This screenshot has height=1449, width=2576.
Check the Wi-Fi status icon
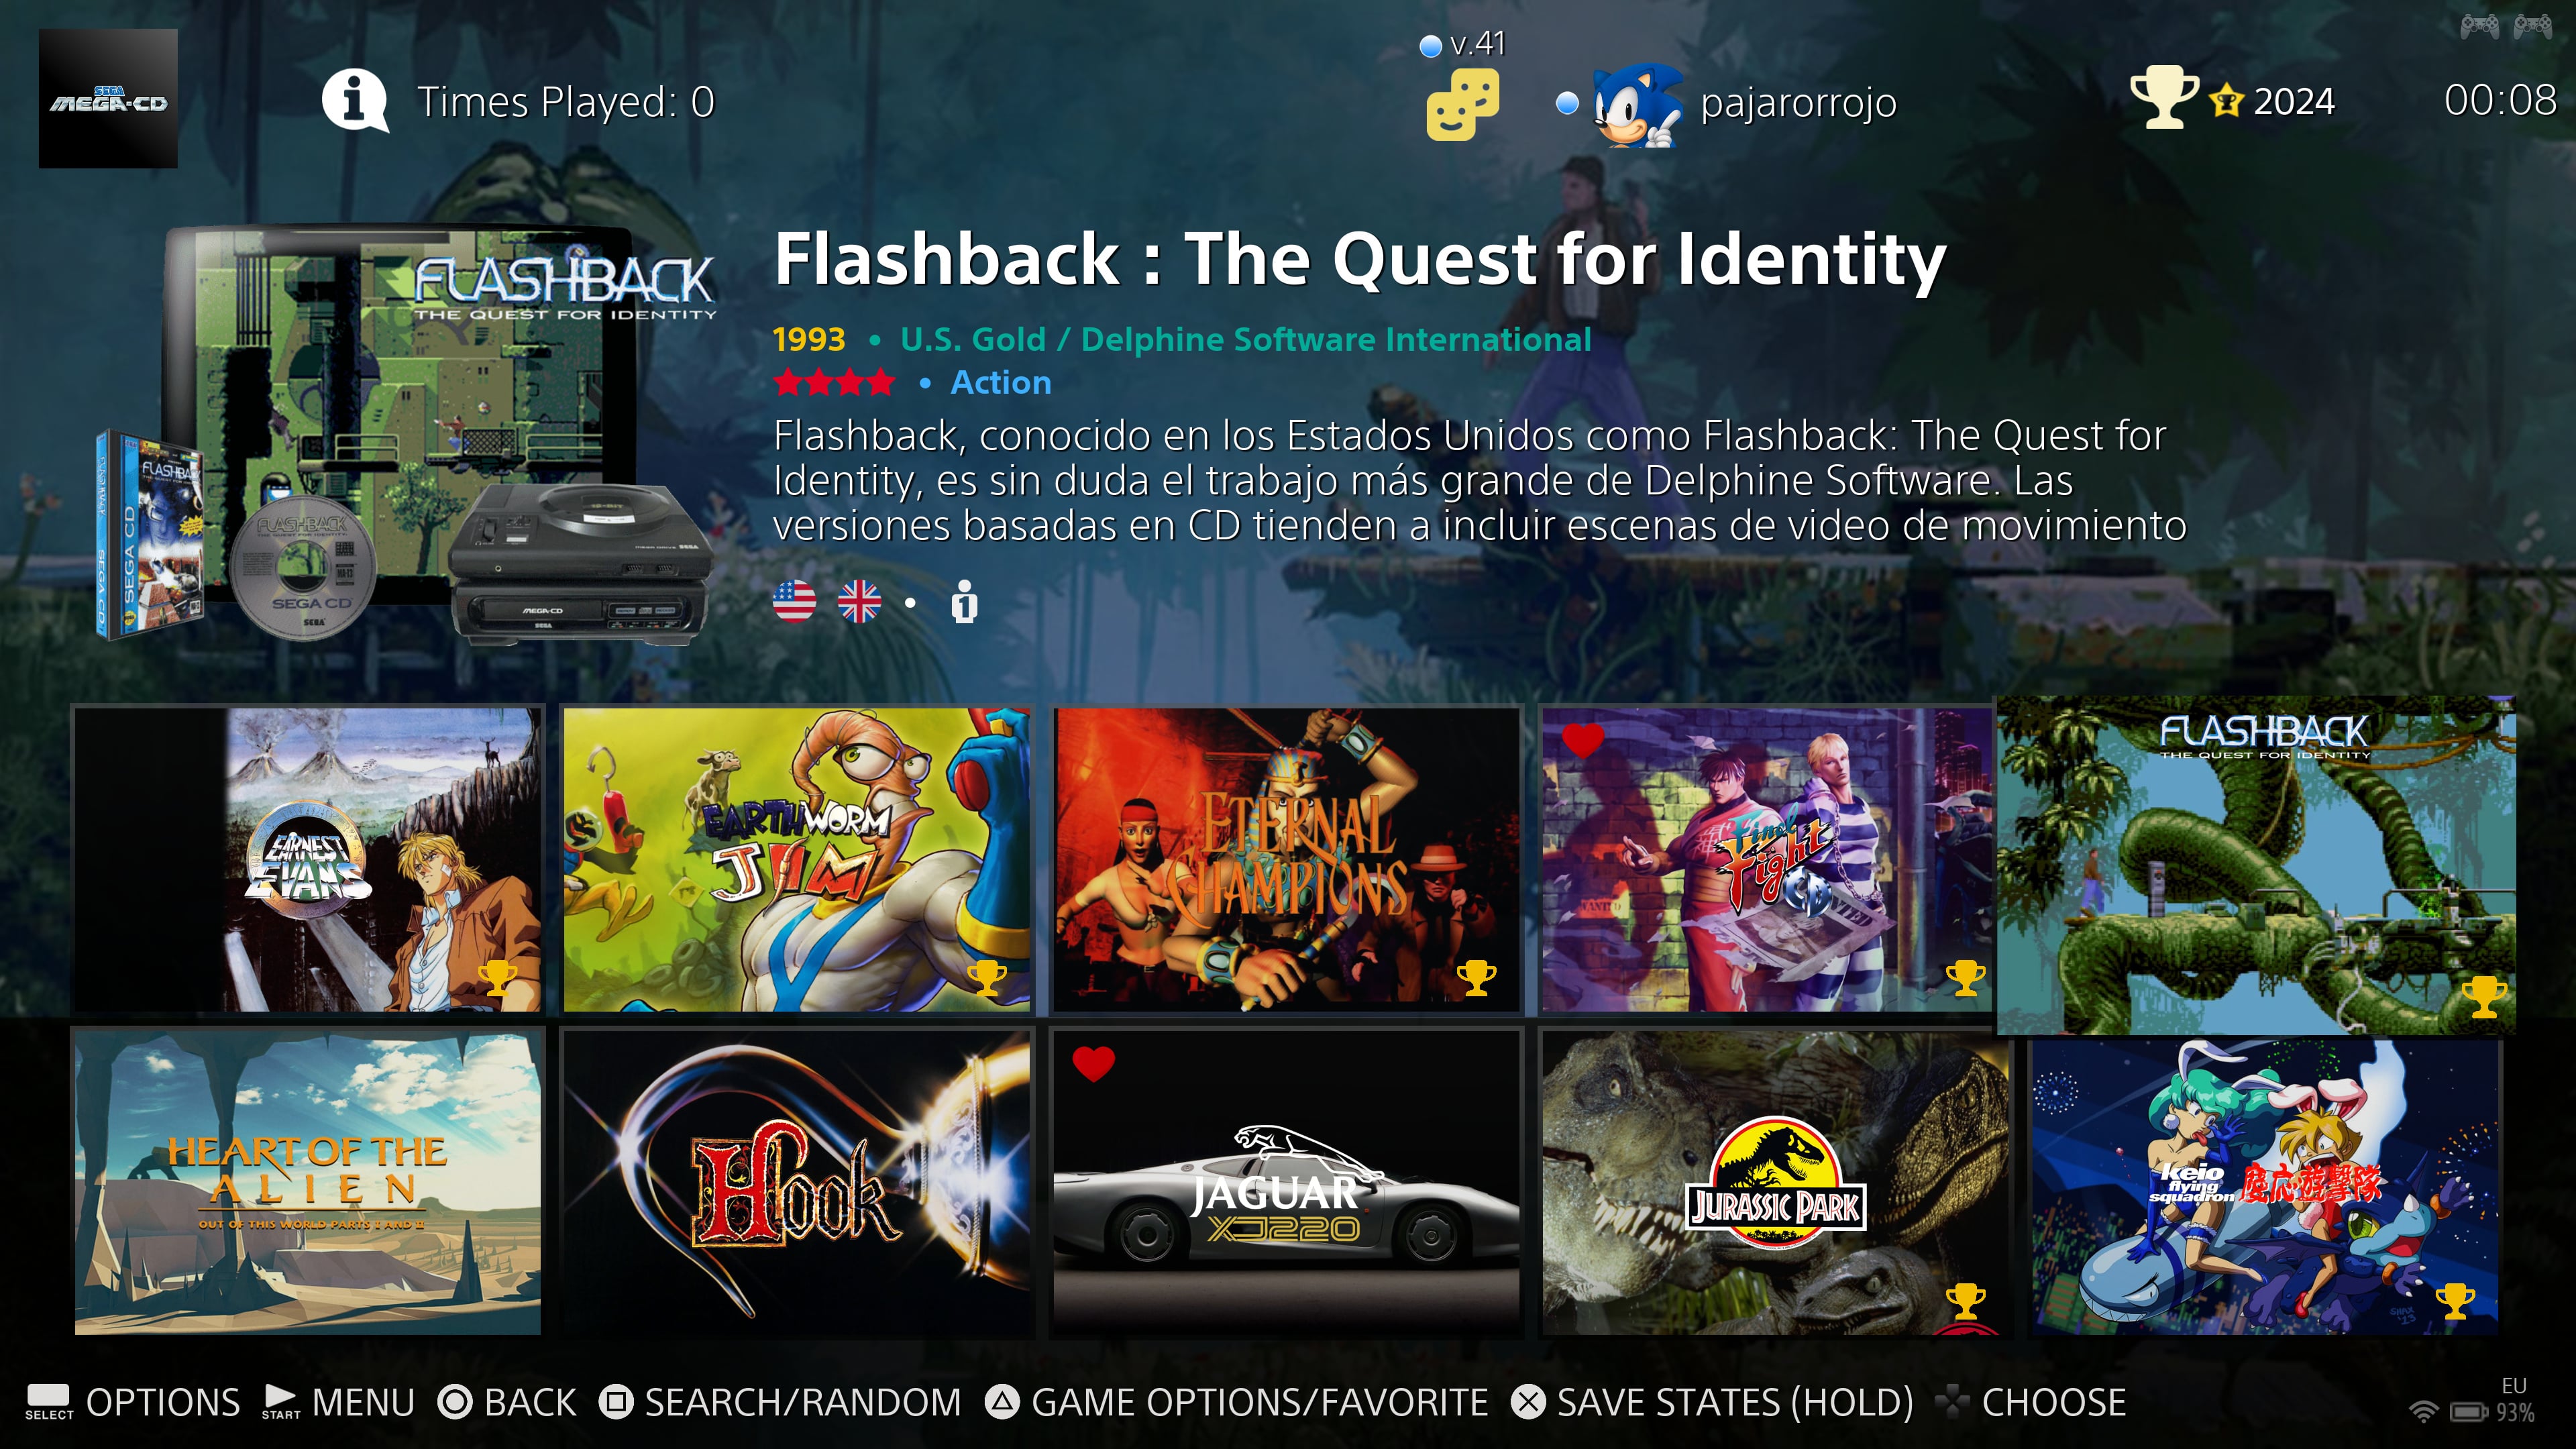point(2423,1411)
